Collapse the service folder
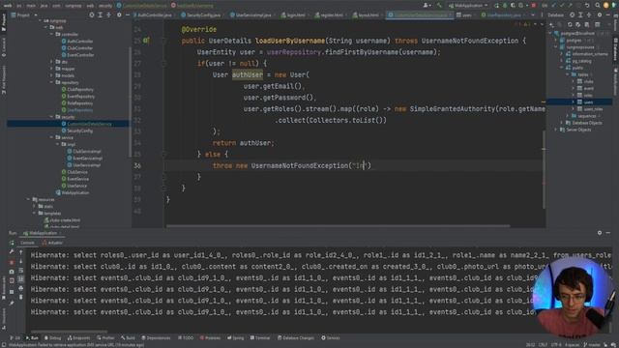619x348 pixels. click(51, 137)
